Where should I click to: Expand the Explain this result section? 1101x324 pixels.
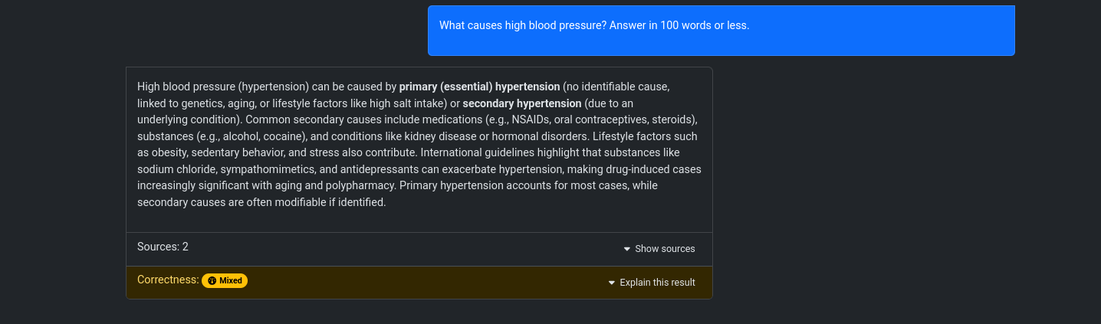pyautogui.click(x=651, y=283)
